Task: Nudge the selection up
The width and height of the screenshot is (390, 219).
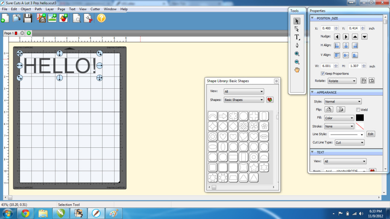Action: pos(355,37)
